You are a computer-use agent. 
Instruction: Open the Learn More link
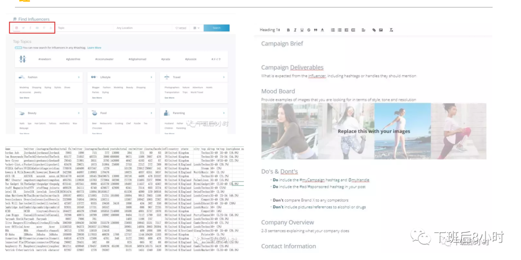[x=94, y=48]
